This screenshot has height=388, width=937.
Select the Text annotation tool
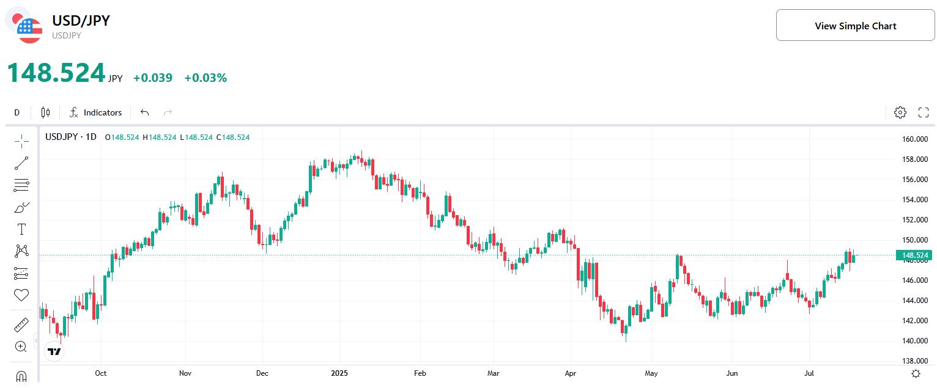click(21, 229)
